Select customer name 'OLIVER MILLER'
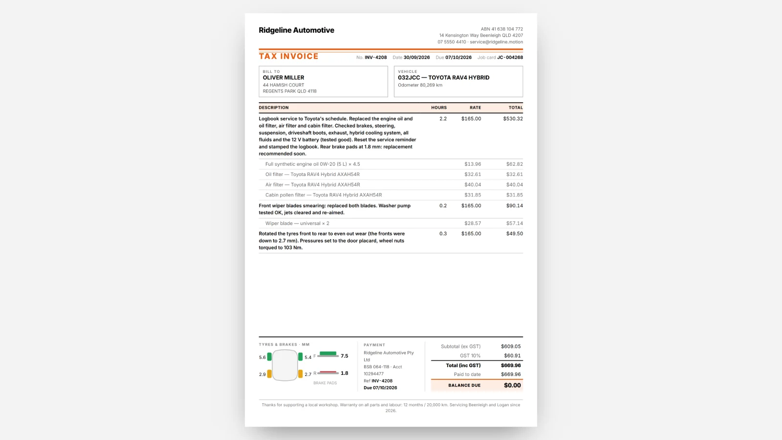782x440 pixels. [x=283, y=78]
